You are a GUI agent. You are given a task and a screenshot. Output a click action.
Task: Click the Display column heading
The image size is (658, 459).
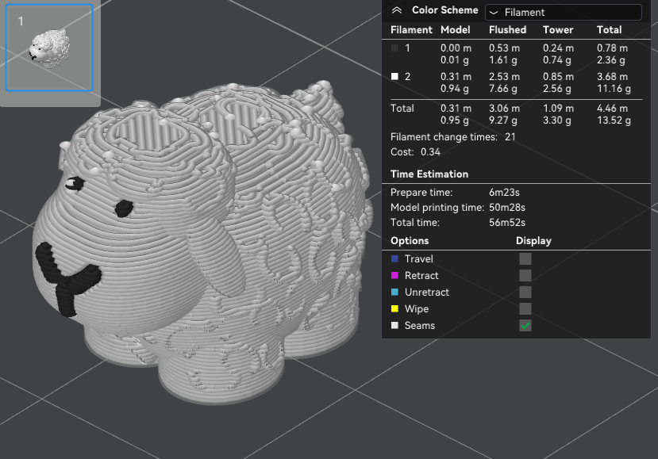[x=533, y=241]
